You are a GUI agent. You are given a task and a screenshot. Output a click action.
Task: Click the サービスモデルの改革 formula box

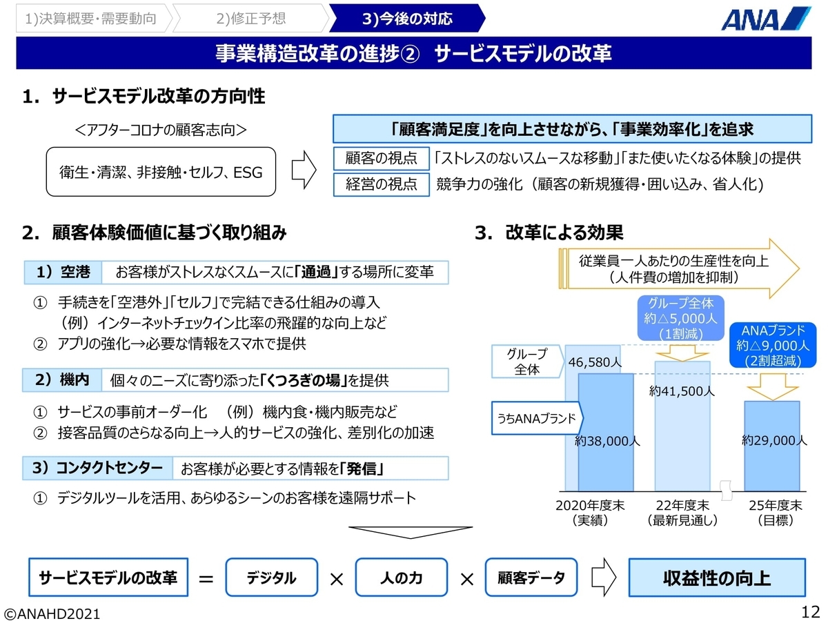(108, 578)
